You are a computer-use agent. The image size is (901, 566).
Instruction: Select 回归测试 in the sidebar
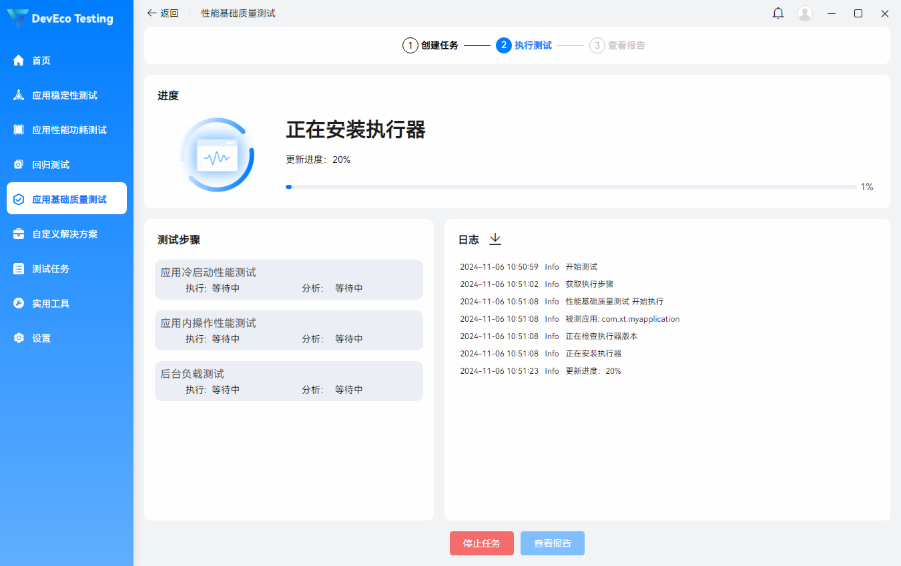coord(67,165)
